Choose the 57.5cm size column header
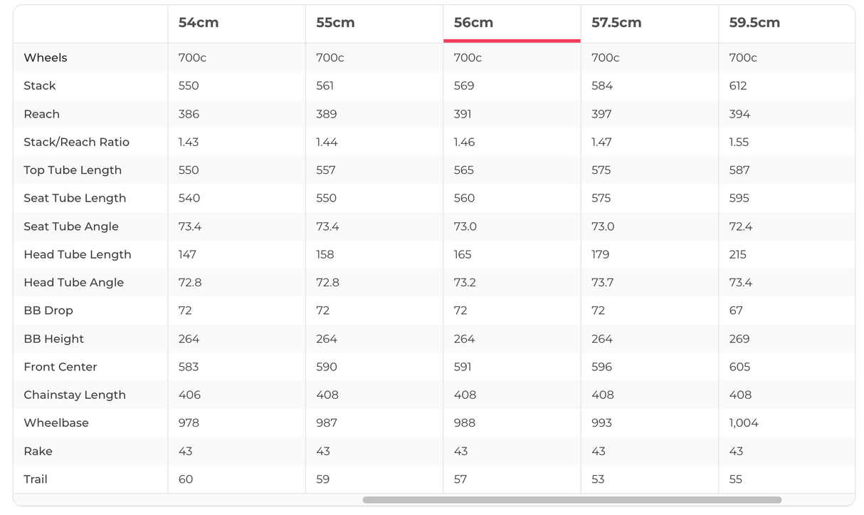This screenshot has height=515, width=864. click(616, 23)
